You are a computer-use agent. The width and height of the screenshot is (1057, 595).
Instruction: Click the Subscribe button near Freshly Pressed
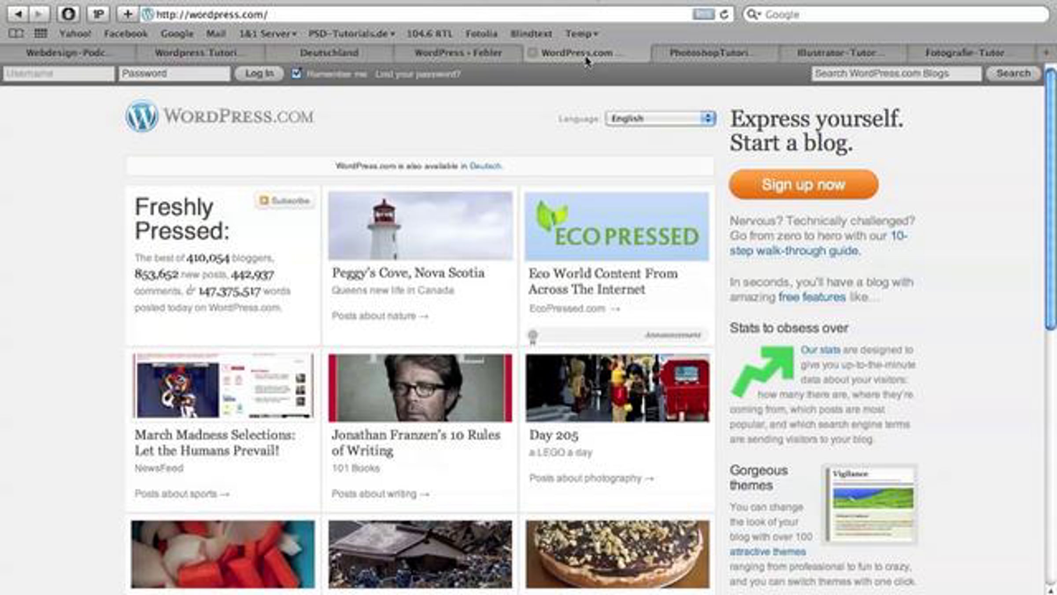[285, 201]
